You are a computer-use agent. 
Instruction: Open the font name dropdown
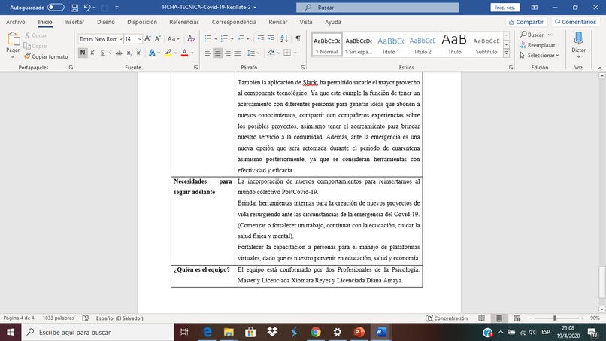(x=120, y=39)
